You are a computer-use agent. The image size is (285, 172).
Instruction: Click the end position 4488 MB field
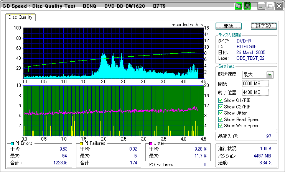pos(255,92)
